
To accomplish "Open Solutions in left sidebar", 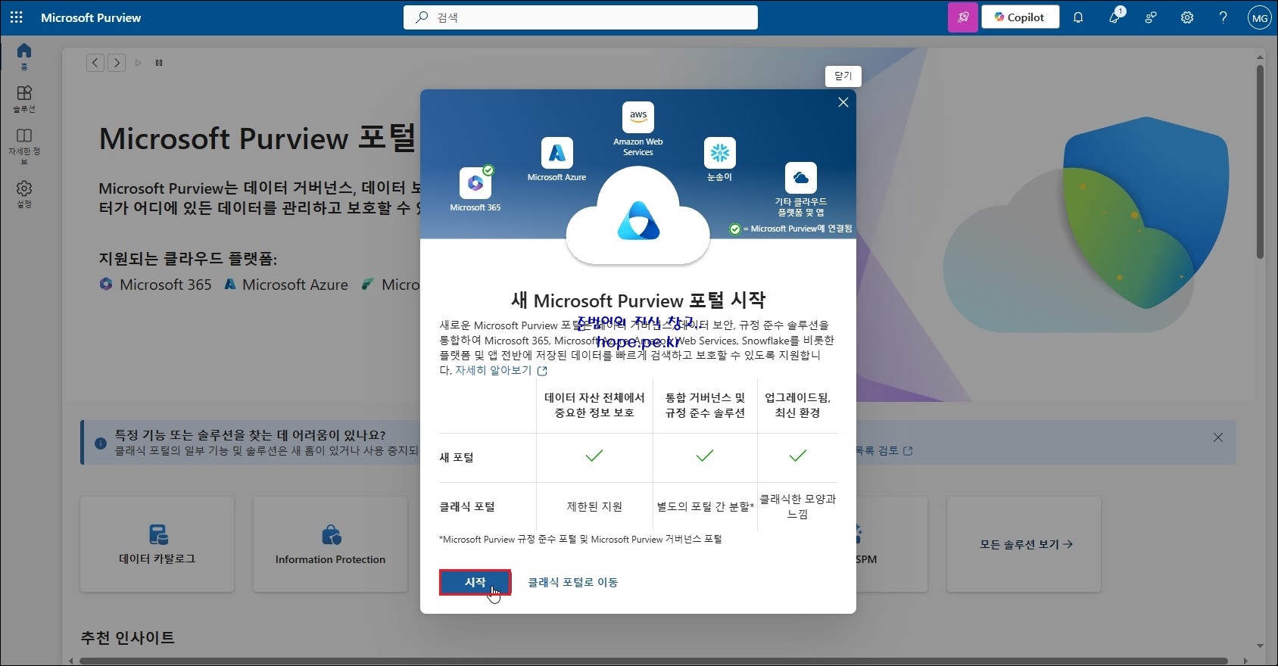I will [x=24, y=99].
